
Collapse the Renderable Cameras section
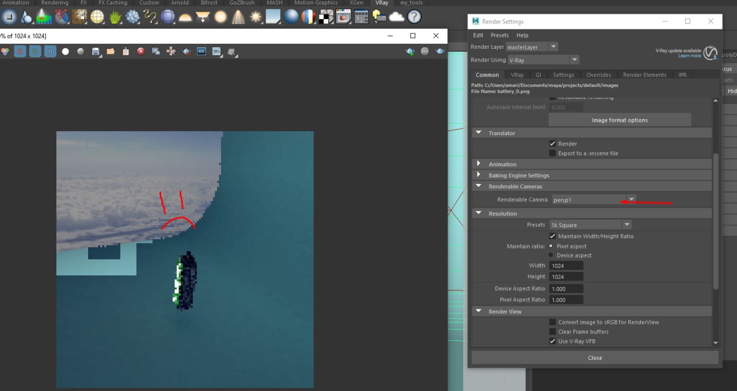click(478, 186)
